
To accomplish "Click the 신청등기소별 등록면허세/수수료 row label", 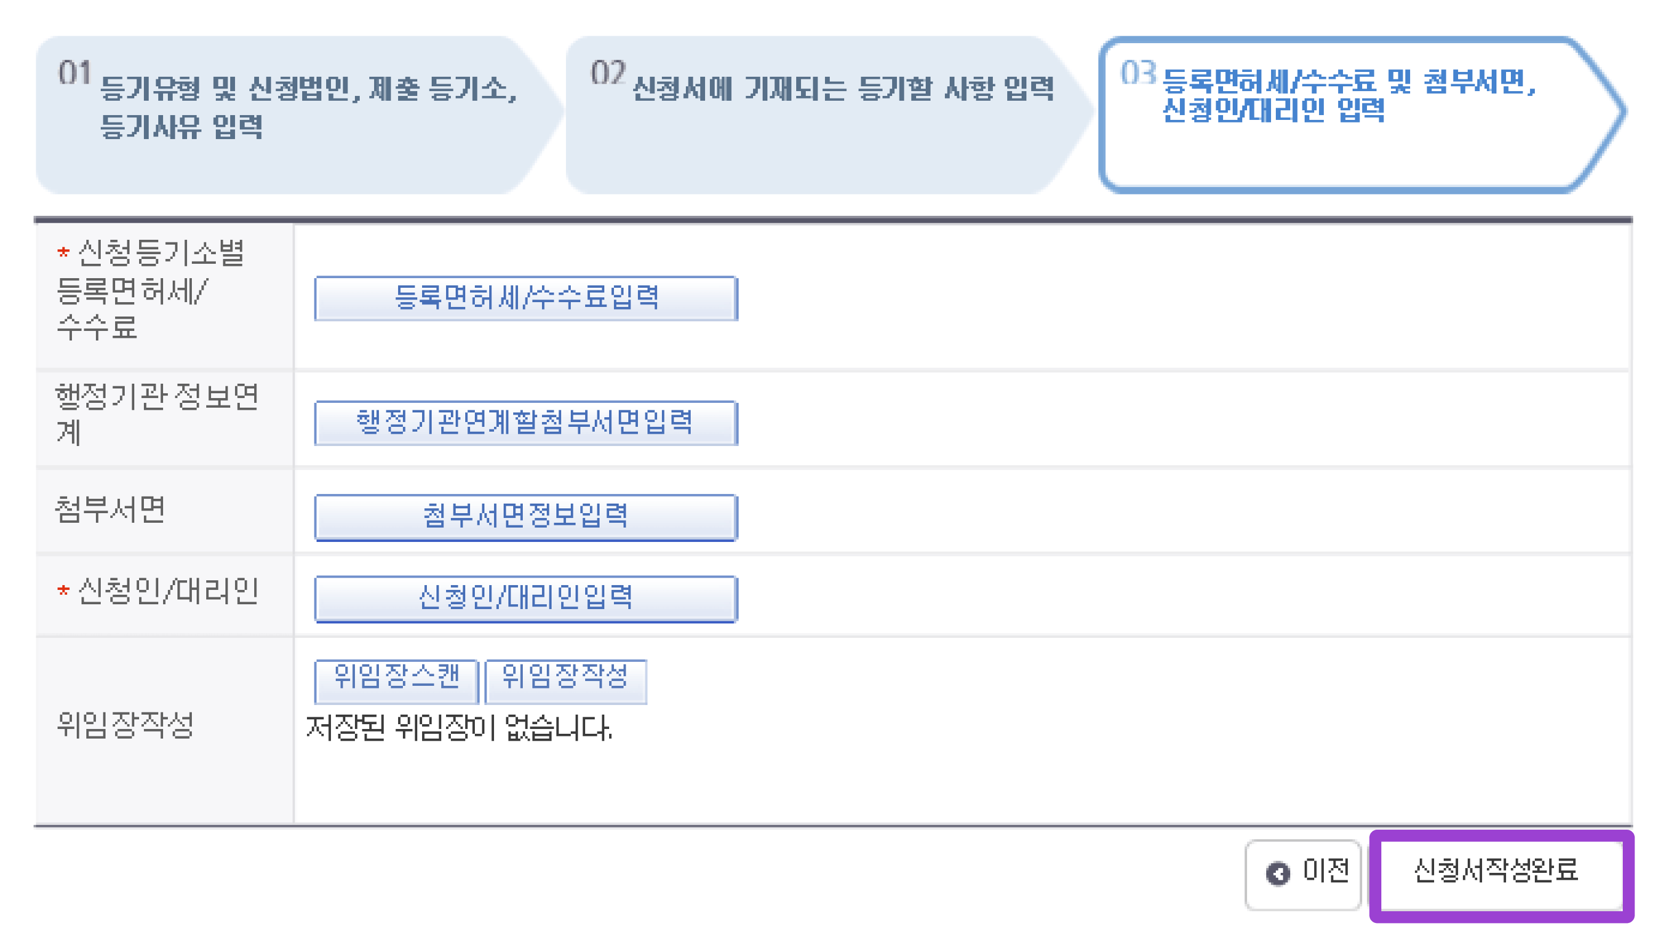I will [151, 290].
